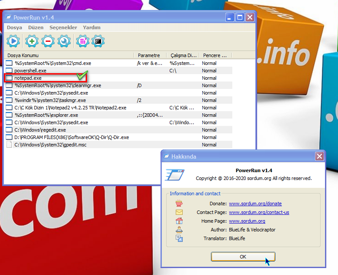338x275 pixels.
Task: Select the powershell.exe entry text
Action: coord(30,71)
